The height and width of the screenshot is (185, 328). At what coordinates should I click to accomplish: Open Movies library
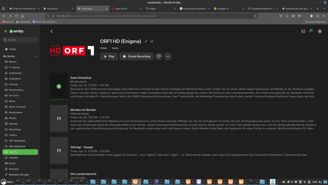point(20,62)
